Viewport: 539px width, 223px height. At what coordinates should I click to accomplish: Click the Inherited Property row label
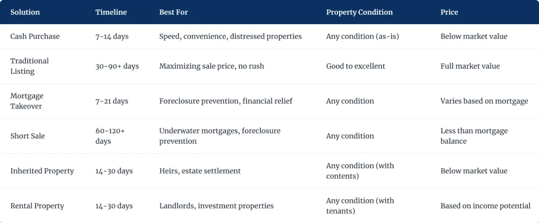(x=42, y=171)
